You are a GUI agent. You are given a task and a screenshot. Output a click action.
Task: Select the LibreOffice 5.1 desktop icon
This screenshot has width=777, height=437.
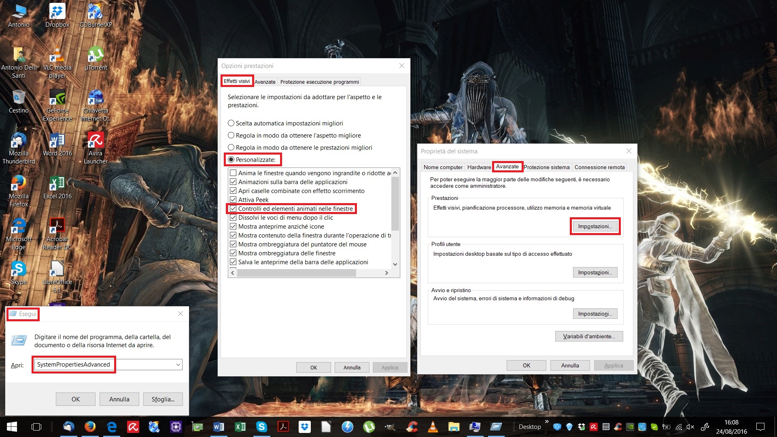tap(57, 277)
